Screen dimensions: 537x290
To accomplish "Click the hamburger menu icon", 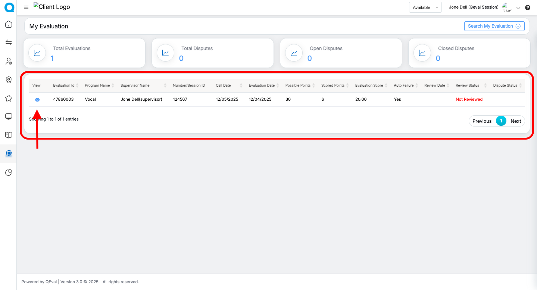I will [26, 7].
